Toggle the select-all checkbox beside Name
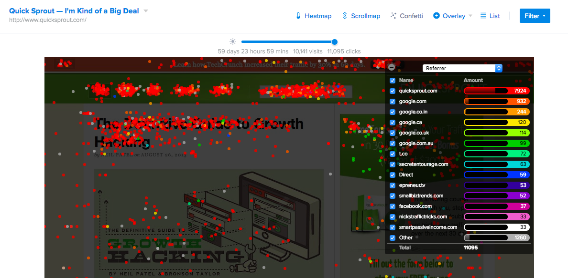 (393, 80)
